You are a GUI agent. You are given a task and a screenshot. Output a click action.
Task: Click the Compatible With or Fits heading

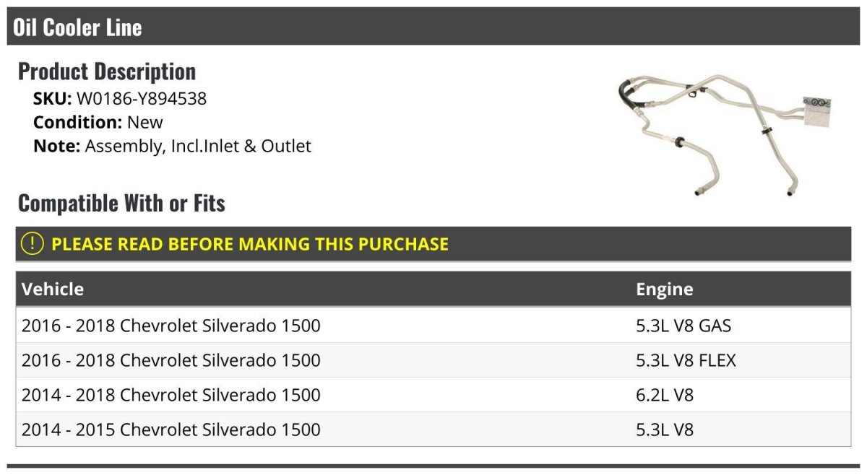click(121, 204)
